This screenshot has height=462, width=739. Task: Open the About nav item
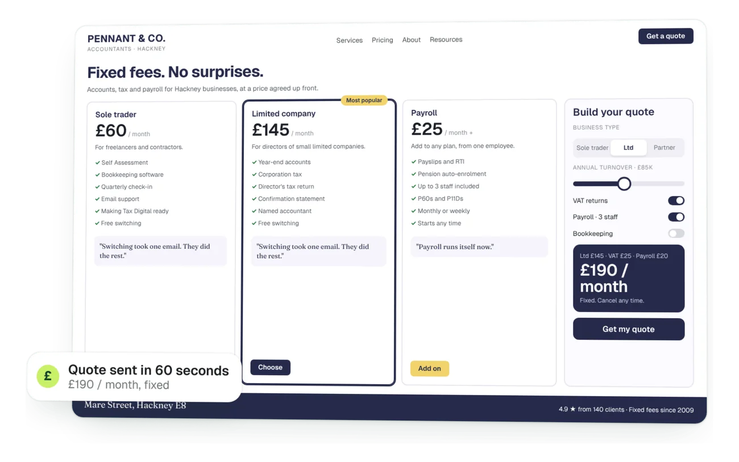coord(411,40)
